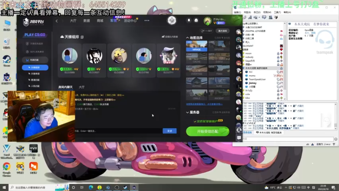Select user jiemoy in TeamSpeak channel tree
This screenshot has height=191, width=339.
click(x=253, y=83)
